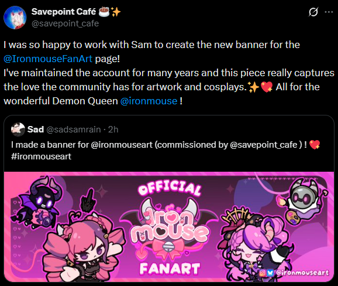Click the @ironmouseart mention in quote
The height and width of the screenshot is (286, 338).
click(x=122, y=145)
